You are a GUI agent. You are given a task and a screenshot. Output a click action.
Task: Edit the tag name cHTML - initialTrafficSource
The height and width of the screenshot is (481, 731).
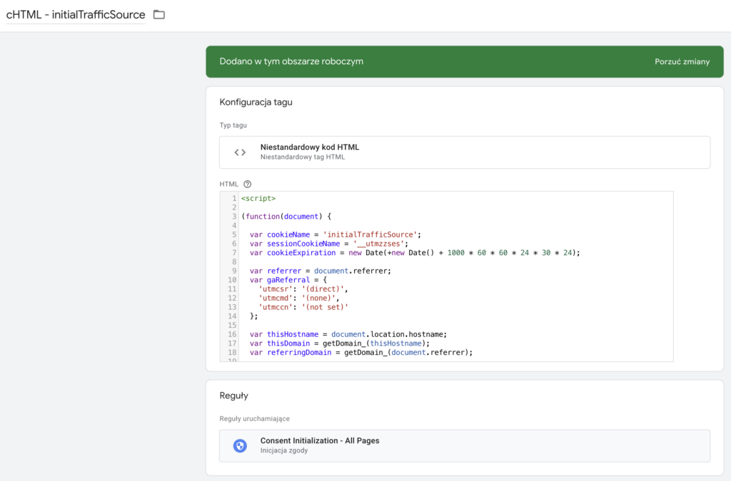point(76,15)
